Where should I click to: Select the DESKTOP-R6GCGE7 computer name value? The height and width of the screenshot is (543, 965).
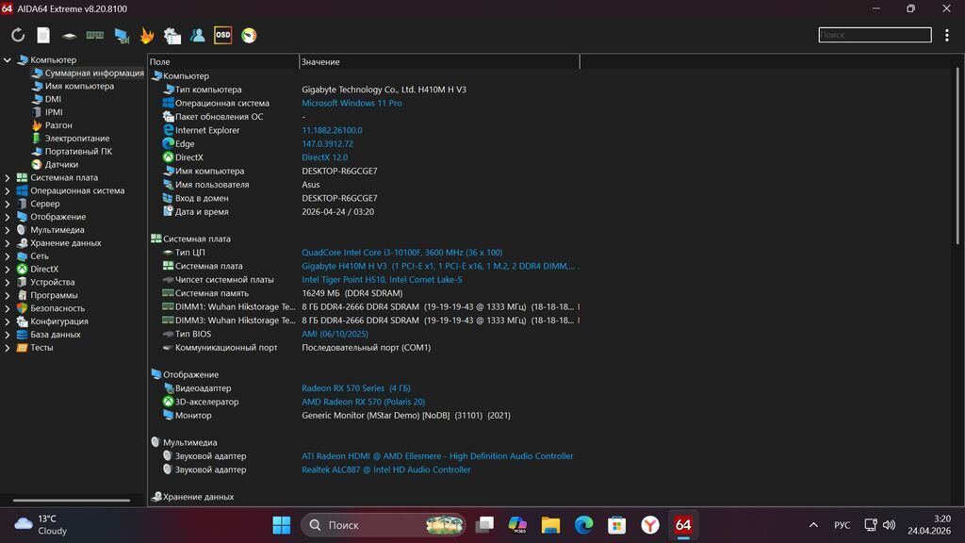(339, 171)
